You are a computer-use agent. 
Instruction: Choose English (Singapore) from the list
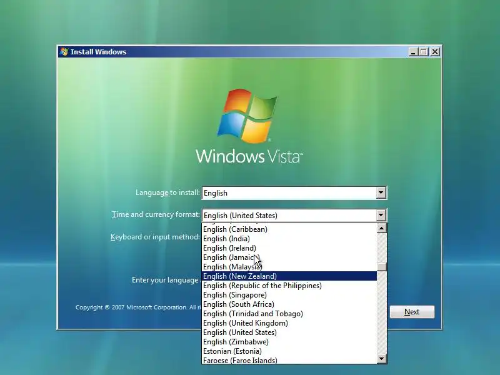[289, 295]
